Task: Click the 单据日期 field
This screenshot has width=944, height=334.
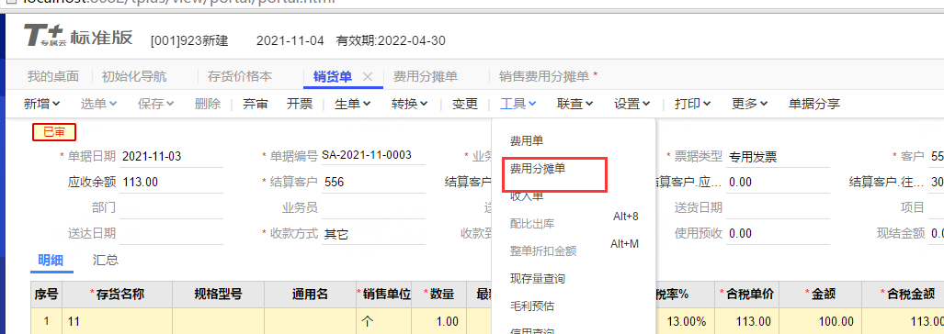Action: coord(172,157)
